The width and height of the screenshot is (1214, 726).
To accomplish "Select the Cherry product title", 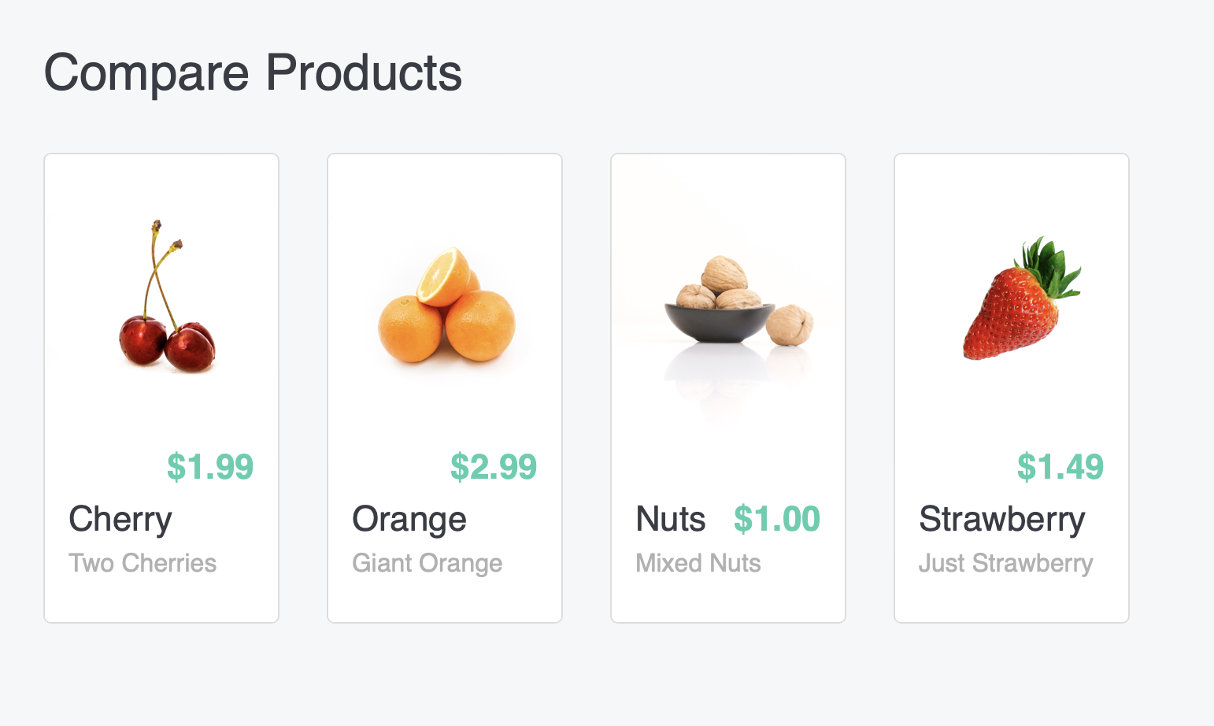I will (x=120, y=520).
